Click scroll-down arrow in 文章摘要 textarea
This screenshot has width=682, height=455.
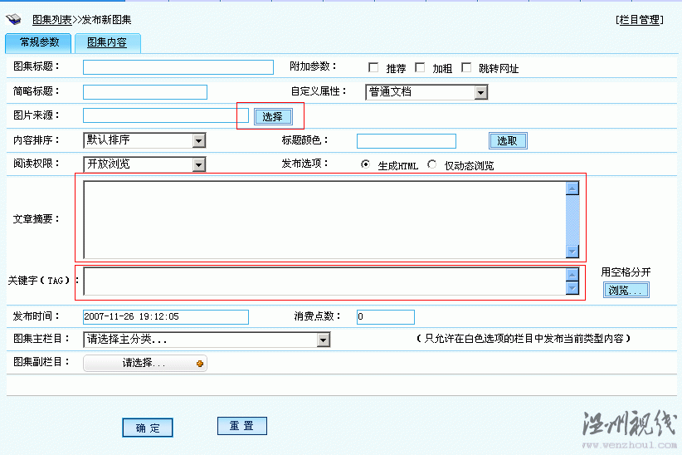[572, 251]
